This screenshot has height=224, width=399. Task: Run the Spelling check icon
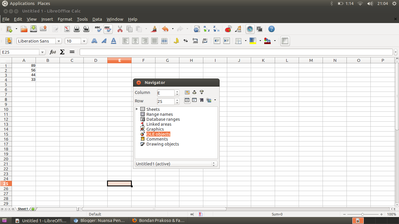pyautogui.click(x=98, y=29)
